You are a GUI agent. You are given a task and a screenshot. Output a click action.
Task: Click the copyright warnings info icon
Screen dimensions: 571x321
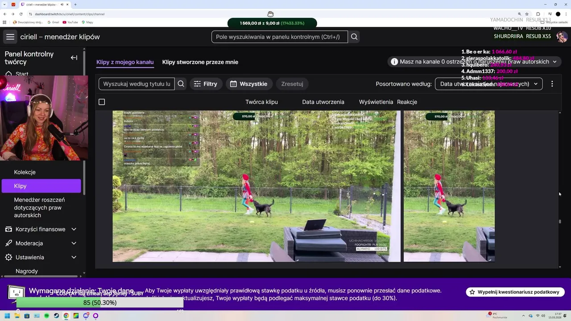[394, 62]
